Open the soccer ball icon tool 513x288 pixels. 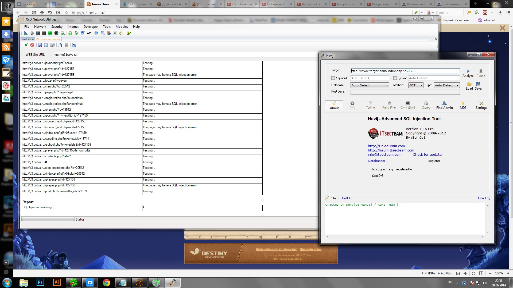pyautogui.click(x=32, y=33)
